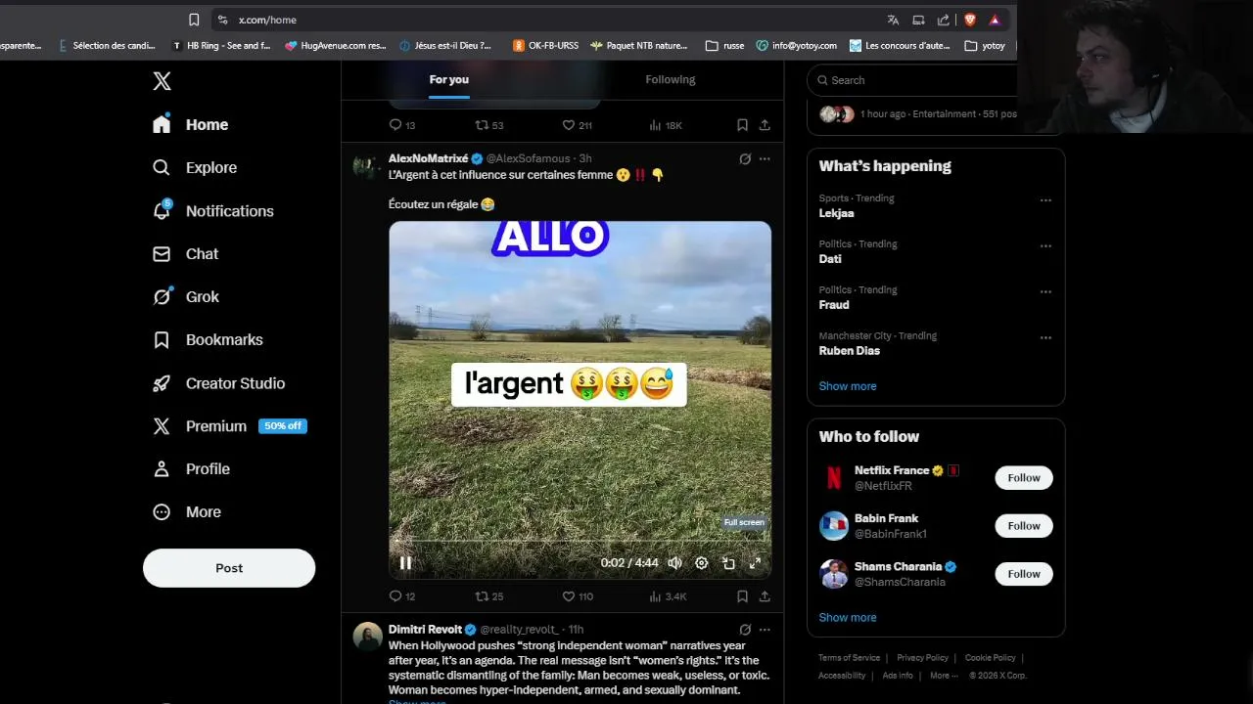The width and height of the screenshot is (1253, 704).
Task: Open more options on AlexNoMatrixé post
Action: pyautogui.click(x=765, y=158)
